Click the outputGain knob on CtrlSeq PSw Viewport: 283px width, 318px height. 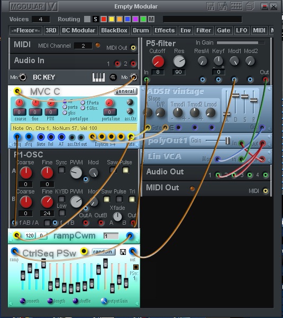104,301
